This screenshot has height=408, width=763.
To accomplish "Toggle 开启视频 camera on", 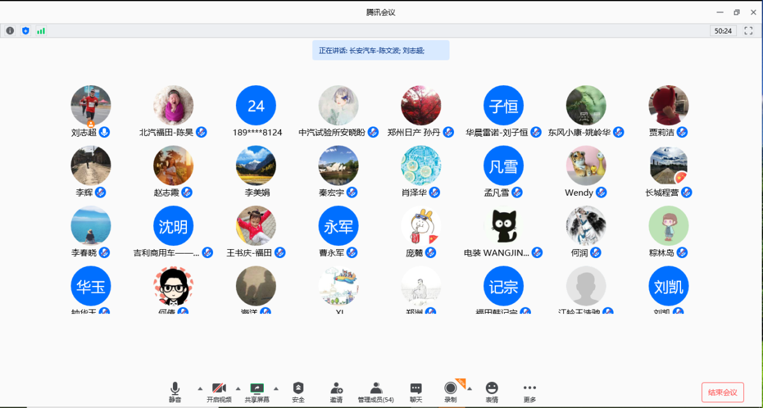I will (219, 388).
